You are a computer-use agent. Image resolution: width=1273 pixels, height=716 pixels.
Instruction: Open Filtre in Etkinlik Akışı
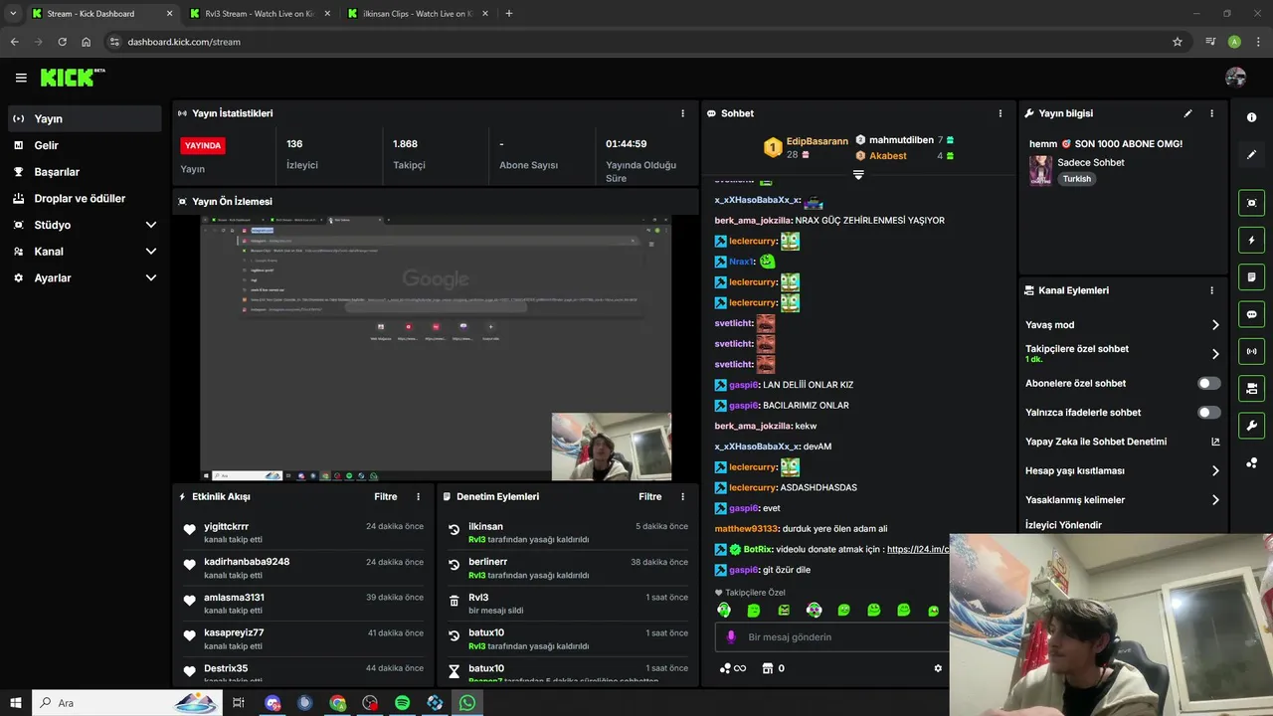coord(386,496)
